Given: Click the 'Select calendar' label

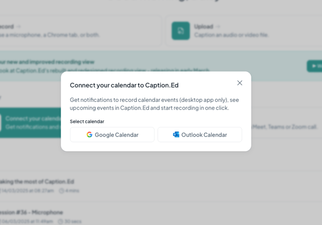Looking at the screenshot, I should 87,121.
